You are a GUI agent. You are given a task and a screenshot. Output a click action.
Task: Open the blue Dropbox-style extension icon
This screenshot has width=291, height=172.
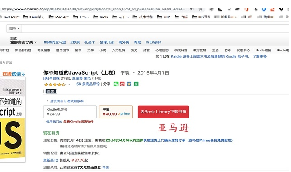point(263,9)
